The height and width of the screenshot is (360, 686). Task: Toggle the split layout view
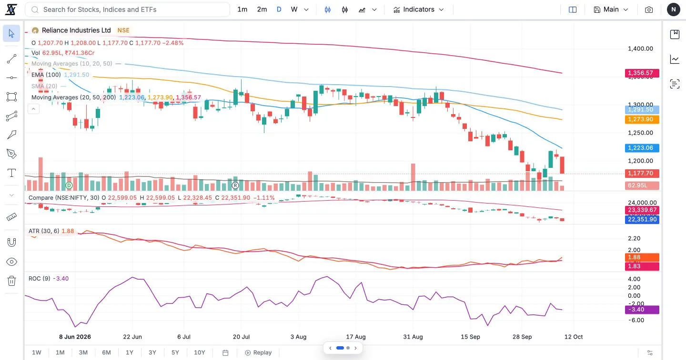(573, 10)
